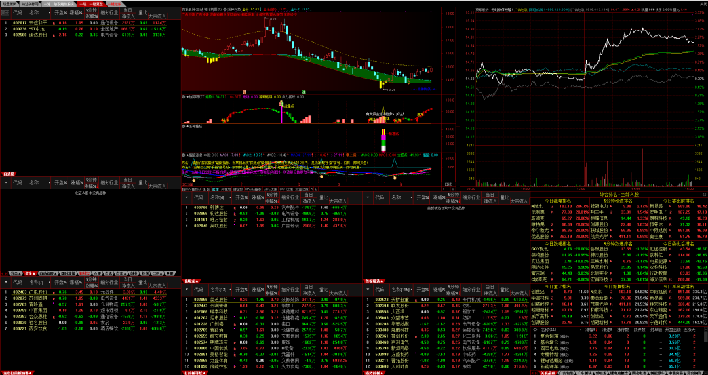
Task: Click the 关闭 button at top right
Action: click(703, 3)
